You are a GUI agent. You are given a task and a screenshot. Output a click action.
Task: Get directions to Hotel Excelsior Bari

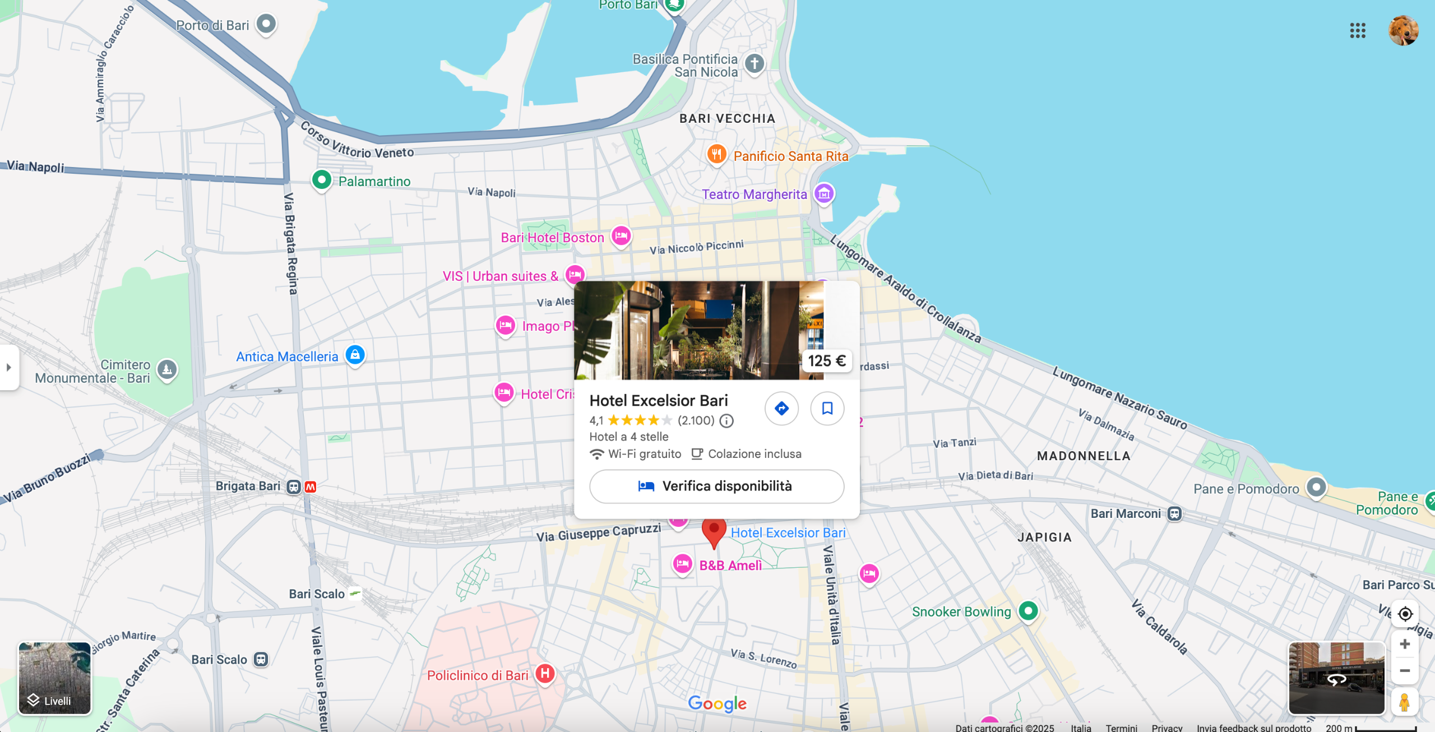pos(781,409)
